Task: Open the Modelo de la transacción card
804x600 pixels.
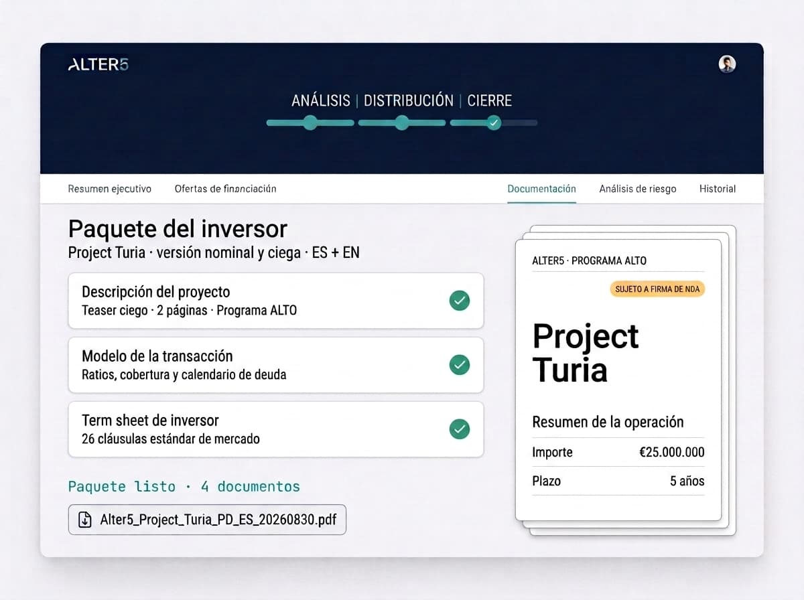Action: point(276,365)
